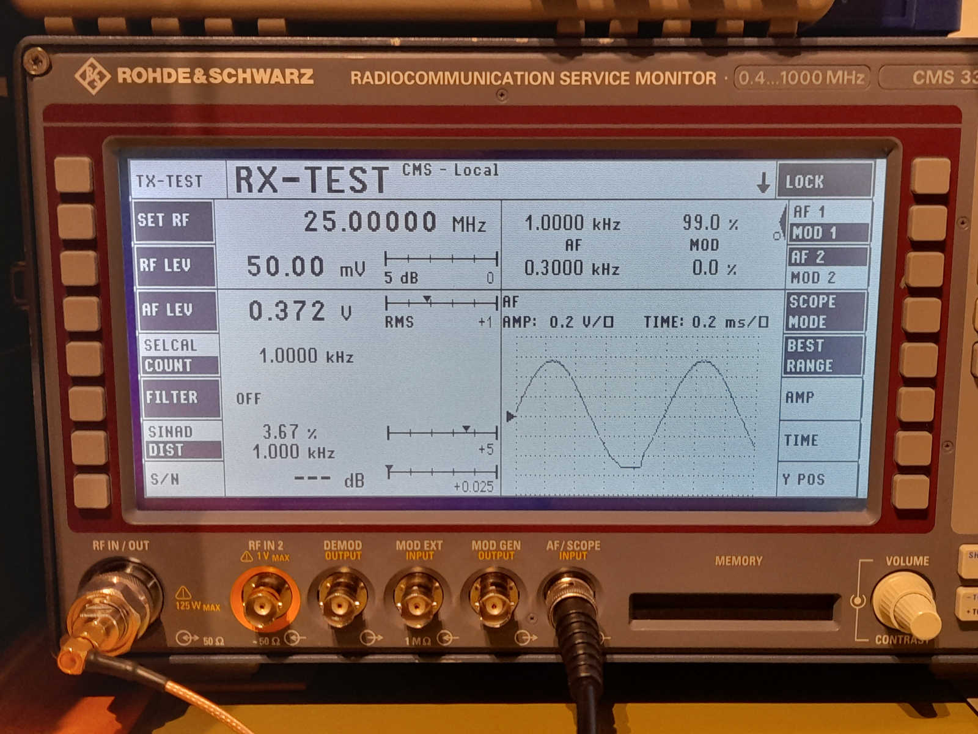Push the hardware key right of AF 1/MOD 1
This screenshot has height=734, width=978.
click(x=927, y=223)
